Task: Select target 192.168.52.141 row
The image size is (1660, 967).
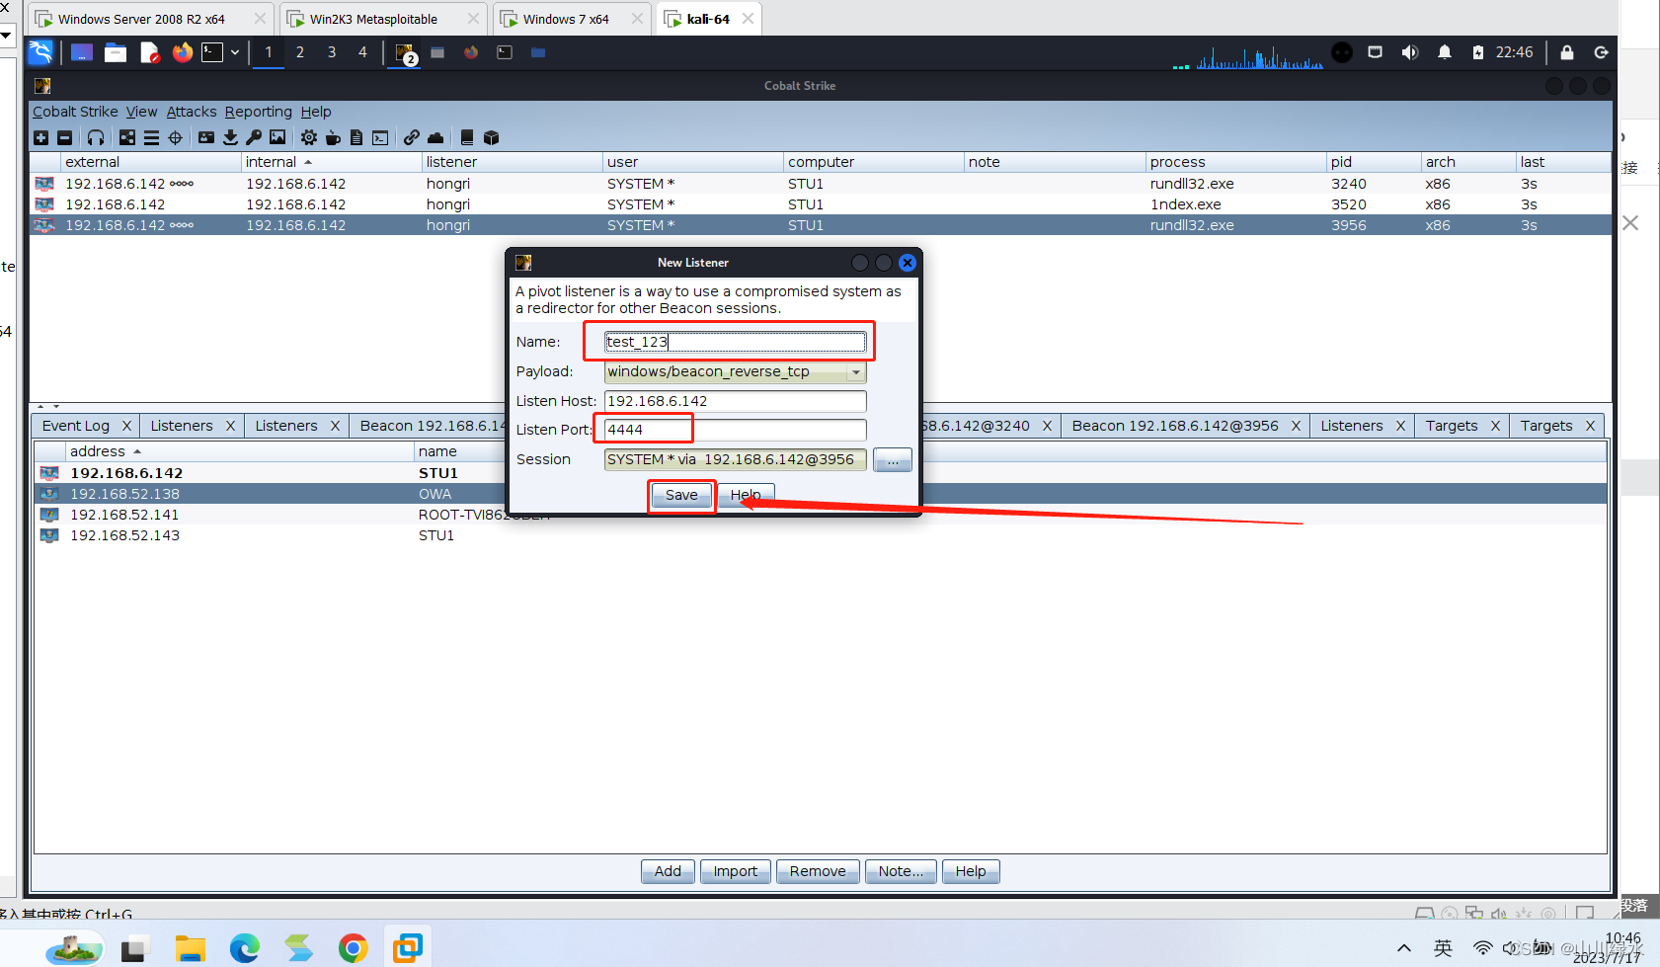Action: click(821, 515)
